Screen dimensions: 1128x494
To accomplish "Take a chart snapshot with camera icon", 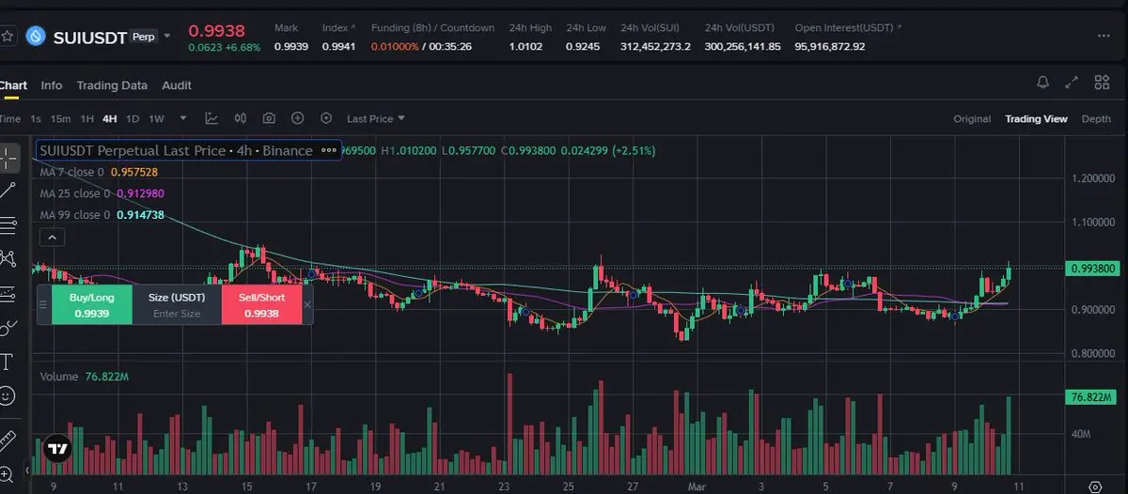I will [x=269, y=118].
